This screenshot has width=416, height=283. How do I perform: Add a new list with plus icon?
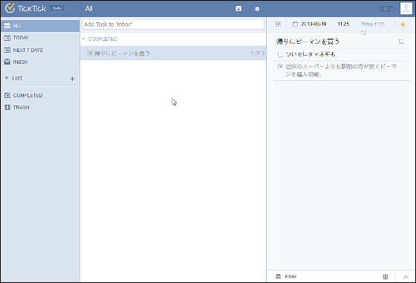pyautogui.click(x=72, y=79)
